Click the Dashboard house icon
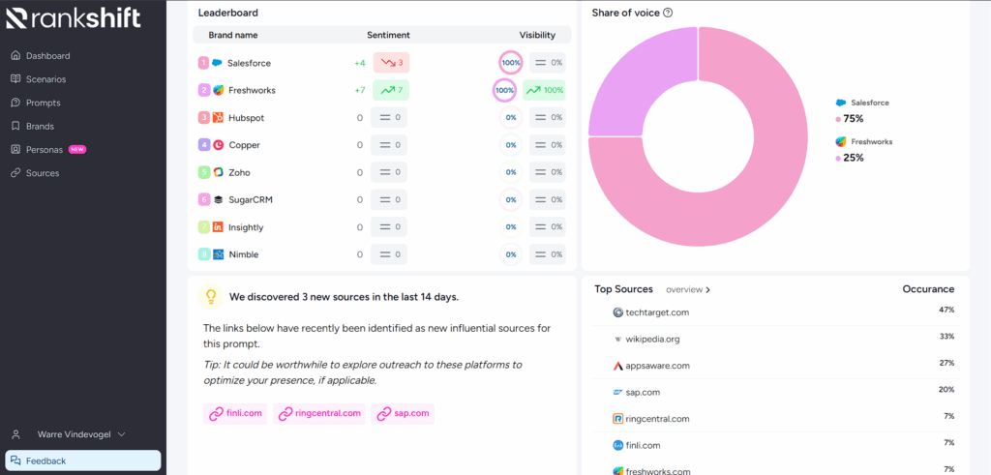This screenshot has width=991, height=475. pos(15,55)
